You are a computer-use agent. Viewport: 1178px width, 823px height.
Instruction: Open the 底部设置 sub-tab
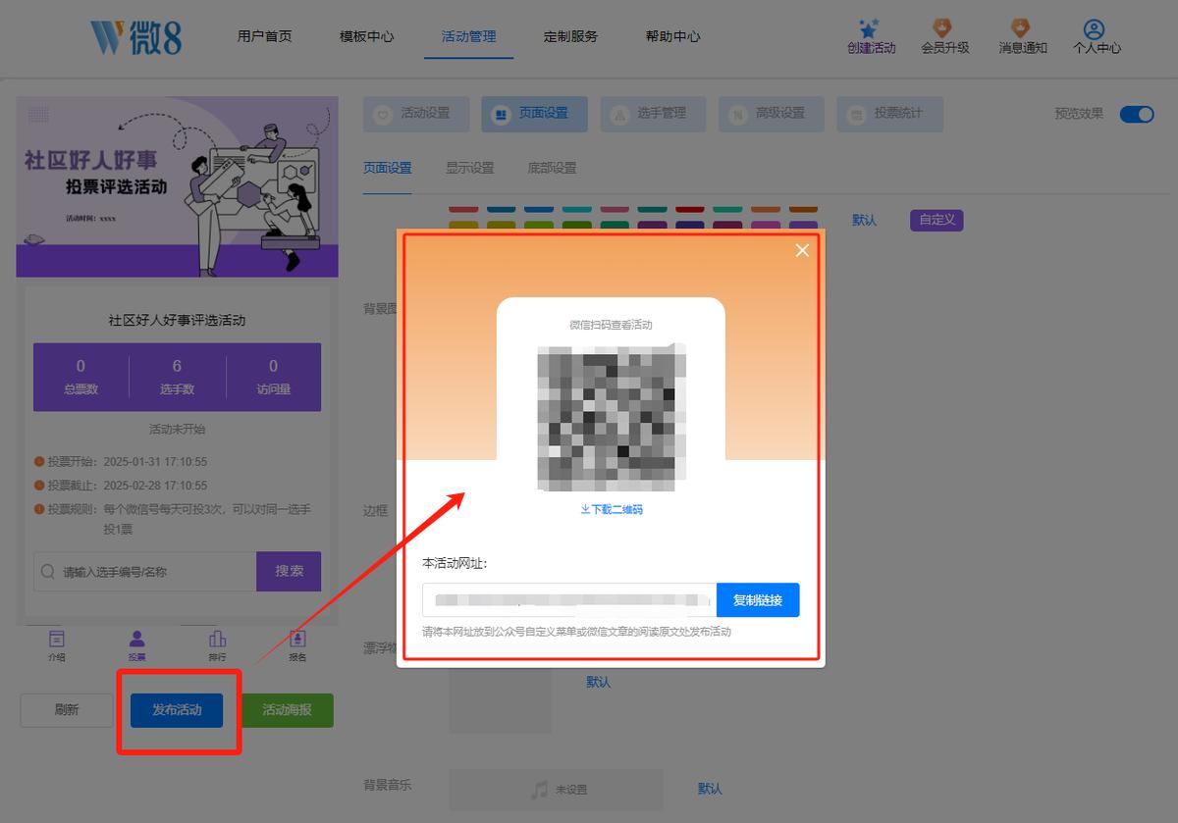553,168
